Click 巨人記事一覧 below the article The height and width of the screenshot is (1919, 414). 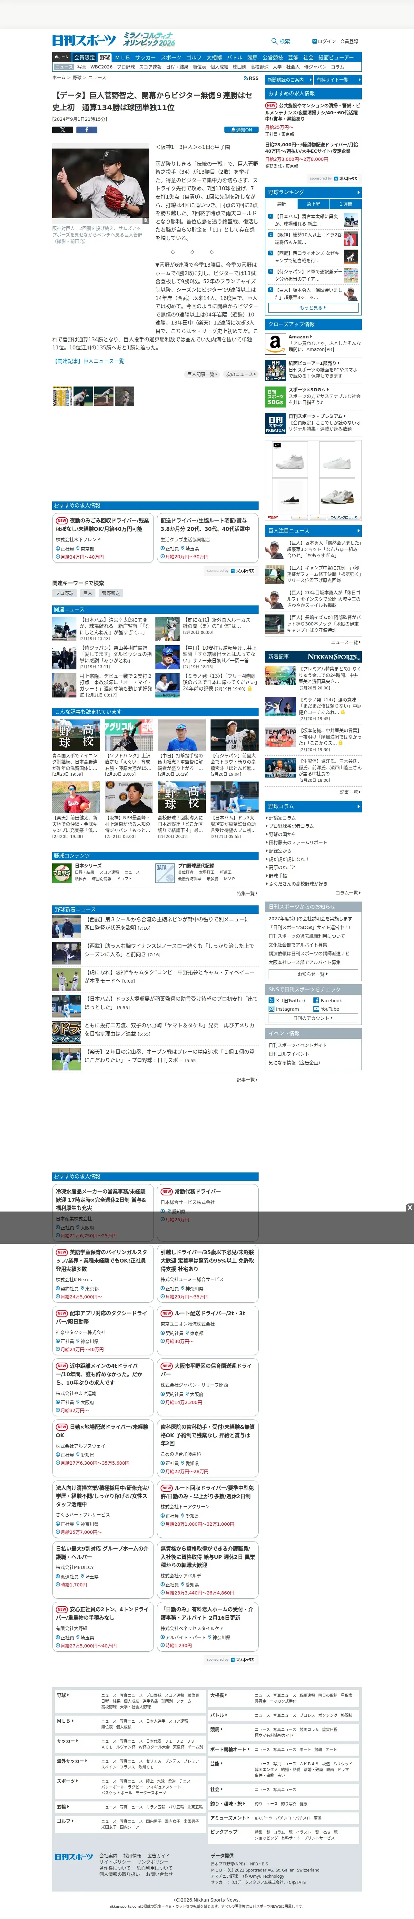pos(202,375)
